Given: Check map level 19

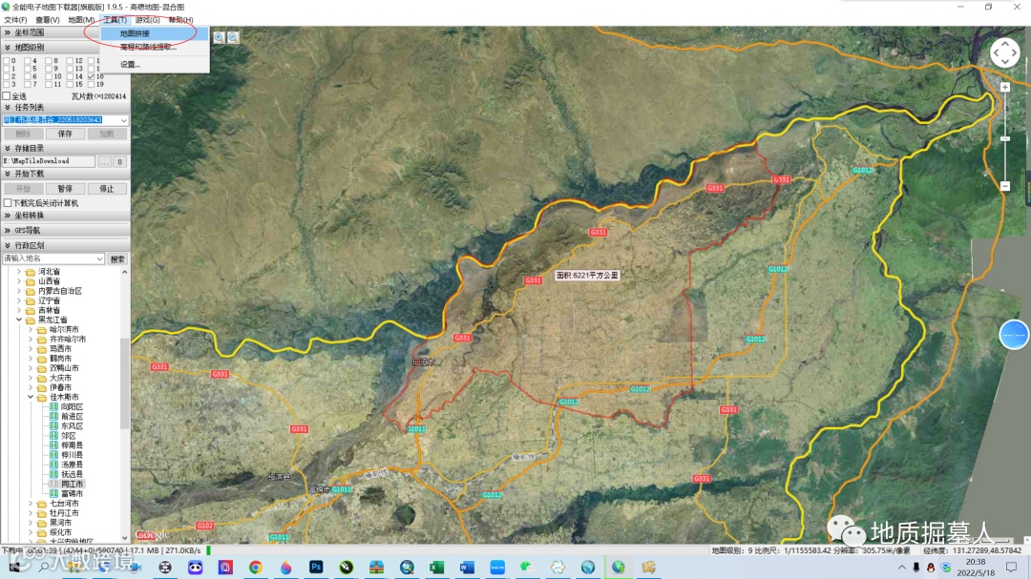Looking at the screenshot, I should click(92, 84).
